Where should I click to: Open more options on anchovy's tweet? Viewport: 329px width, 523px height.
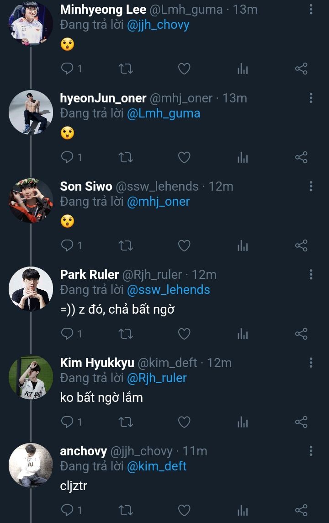click(311, 451)
